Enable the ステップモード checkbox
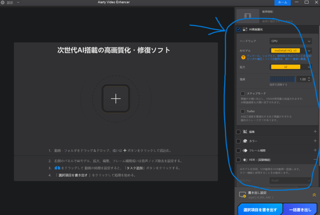 pyautogui.click(x=243, y=93)
